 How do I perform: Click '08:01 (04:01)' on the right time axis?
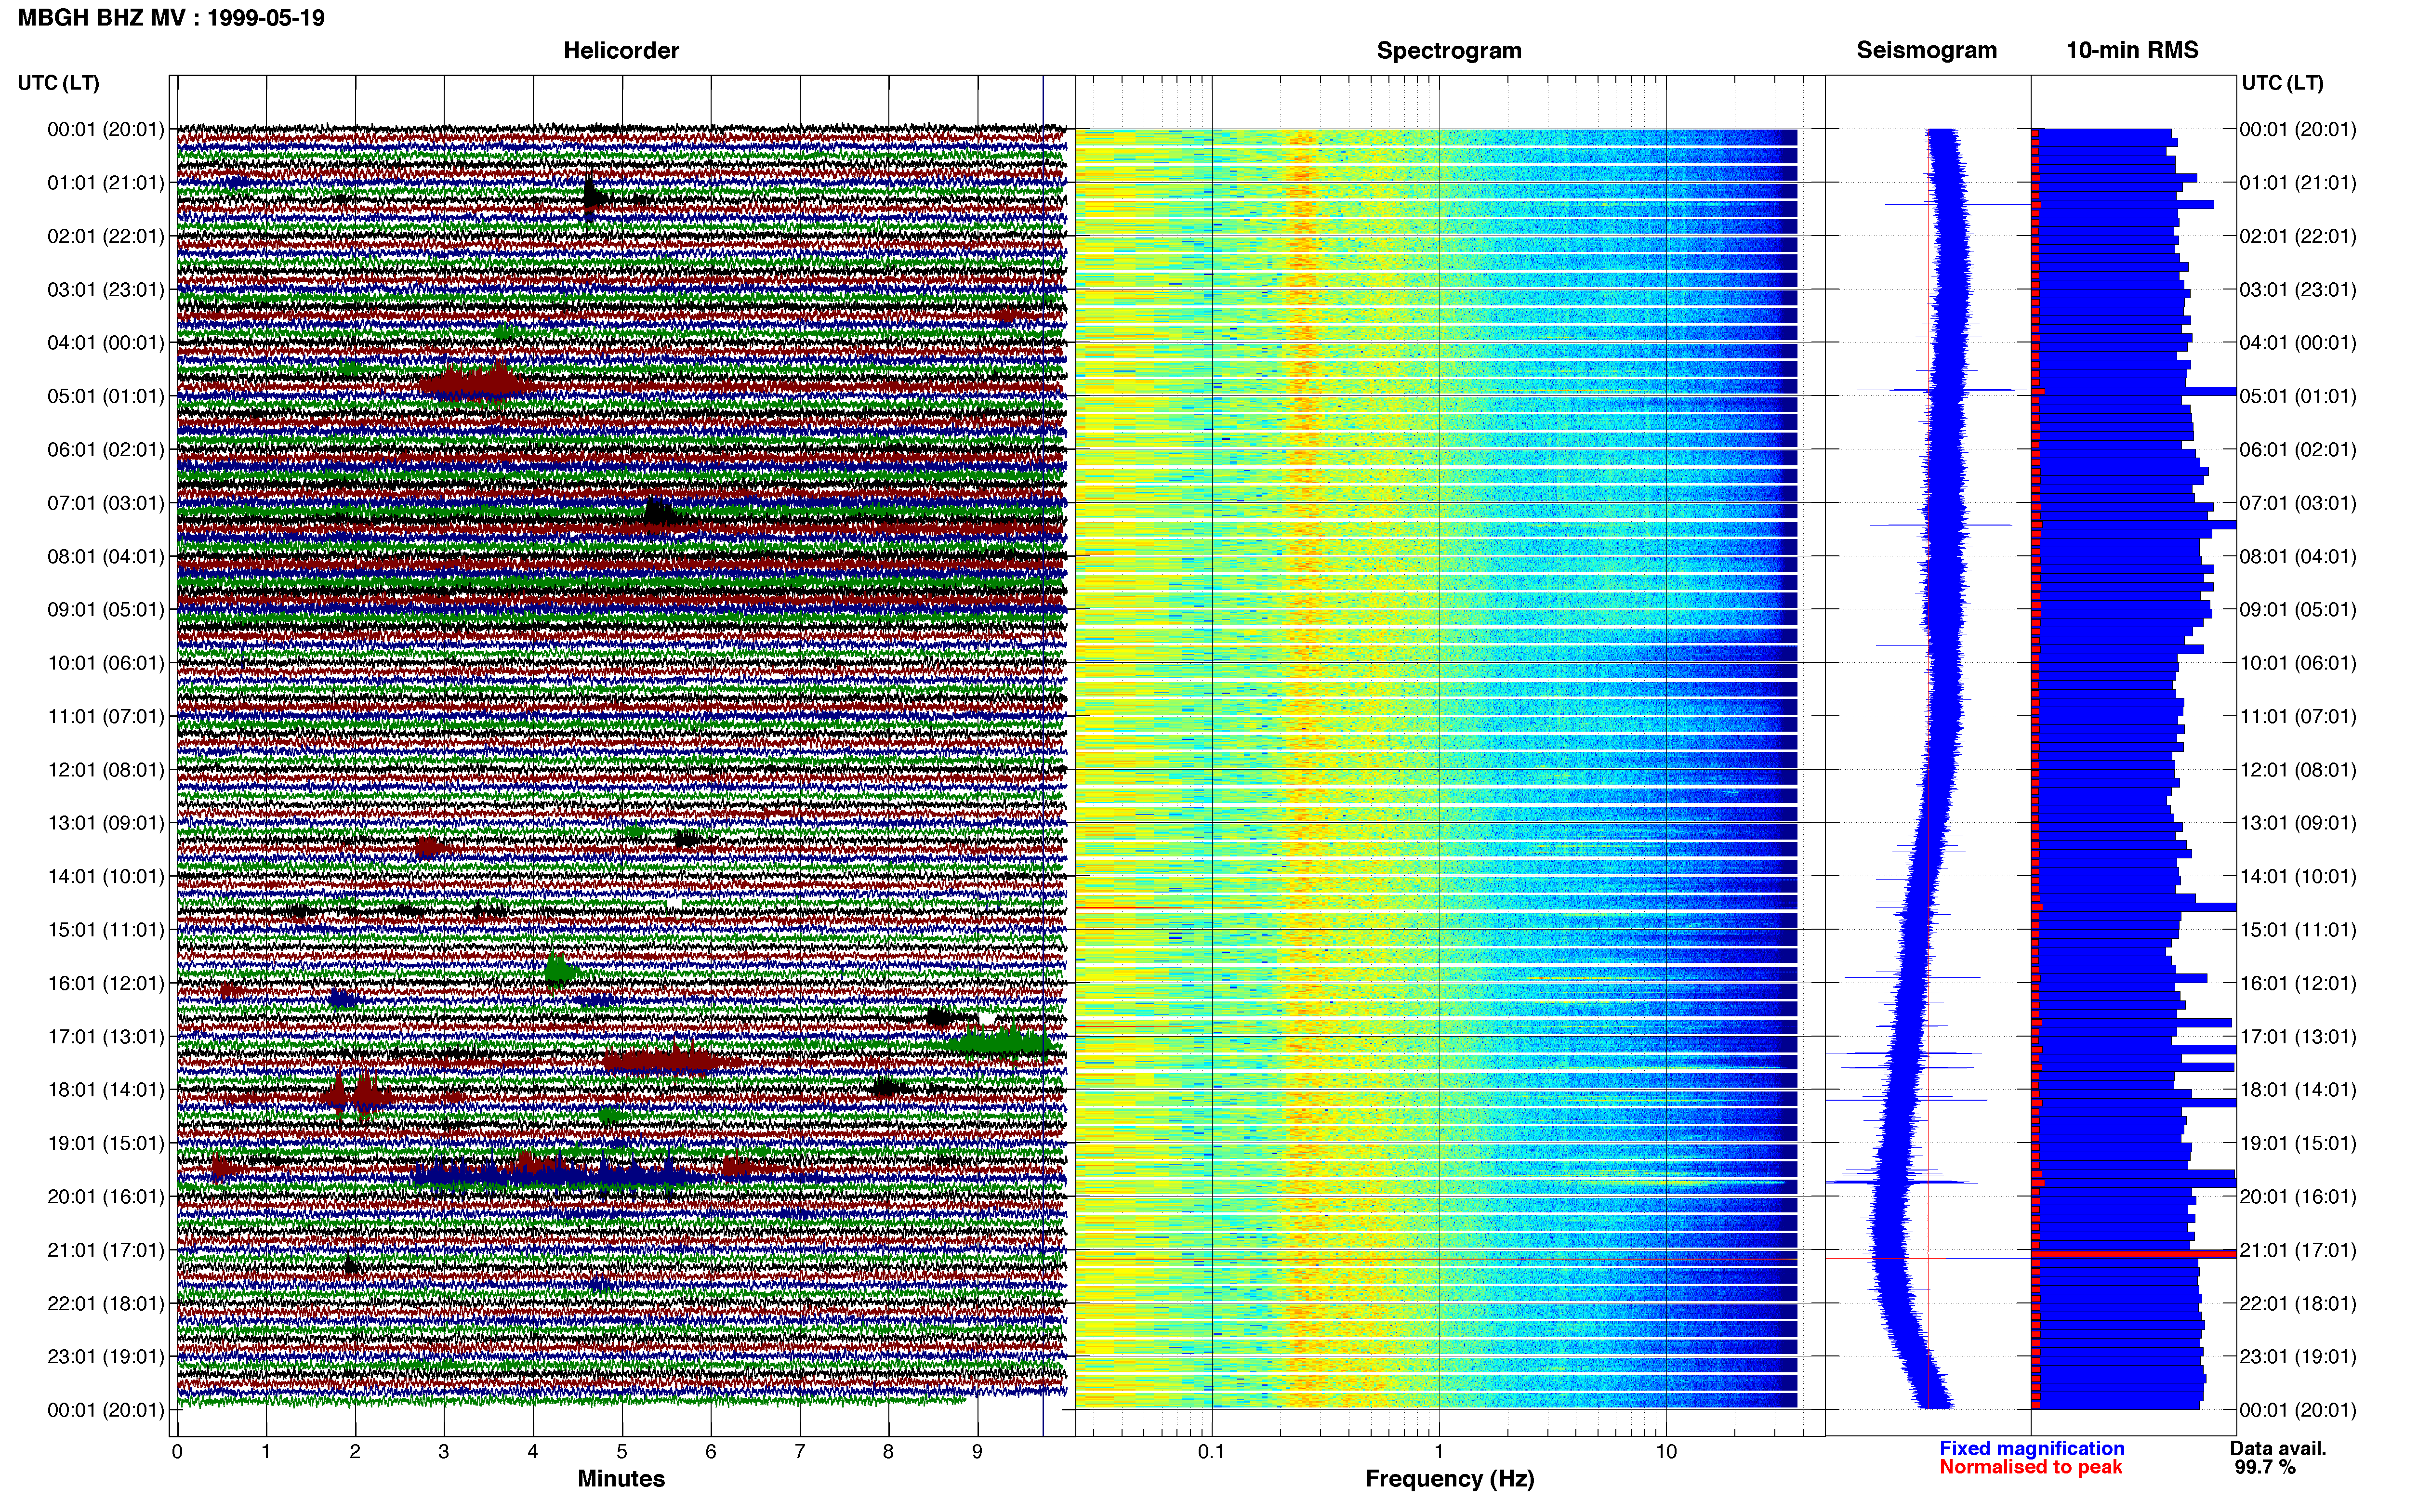coord(2297,556)
